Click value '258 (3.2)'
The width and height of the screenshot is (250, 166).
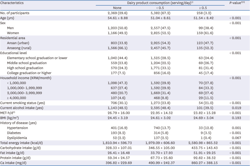tap(204, 13)
